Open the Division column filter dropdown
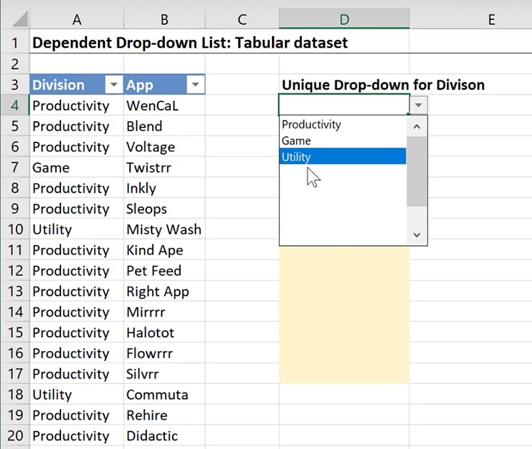Viewport: 532px width, 449px height. tap(114, 85)
